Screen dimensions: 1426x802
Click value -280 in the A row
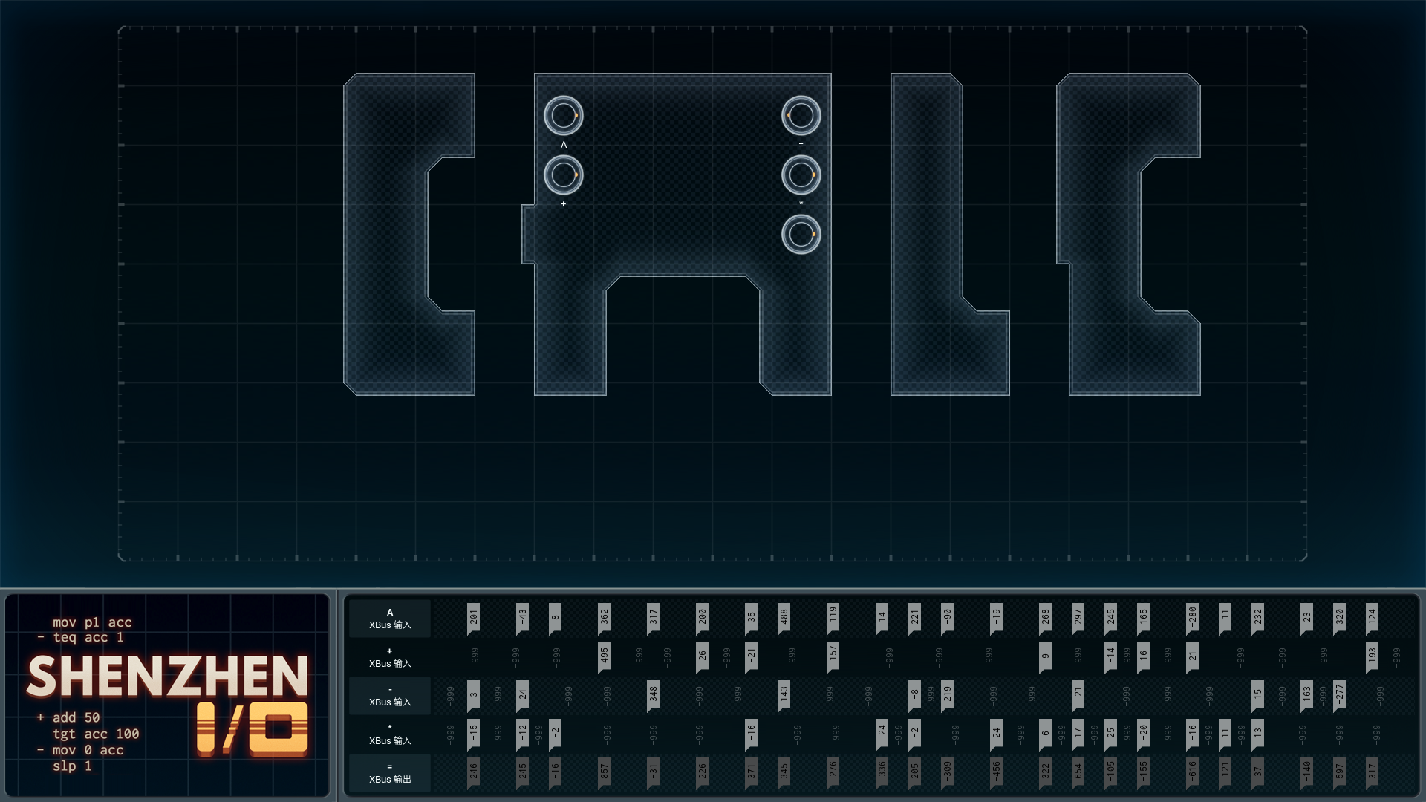1193,617
